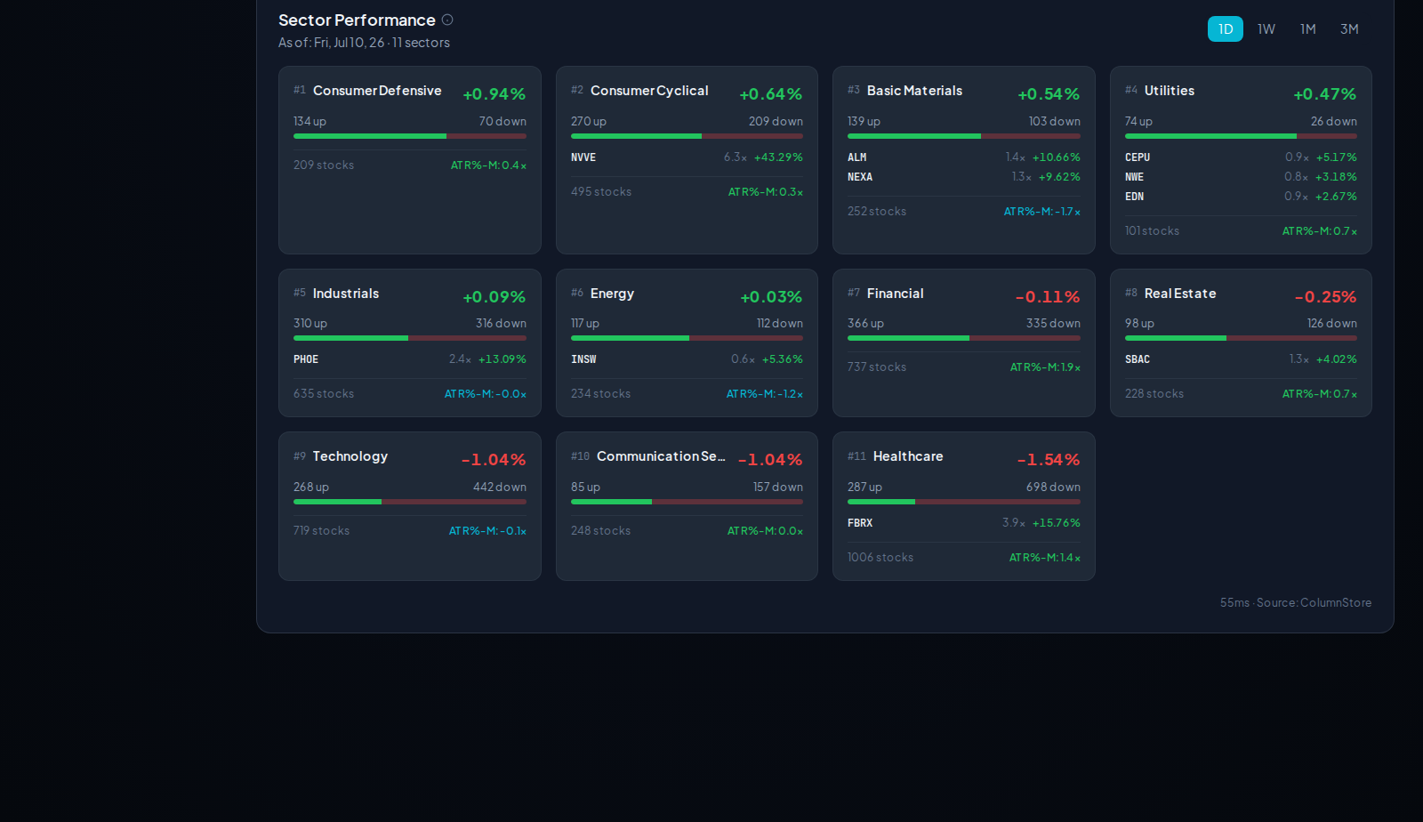This screenshot has height=822, width=1423.
Task: Open the Financial sector card title
Action: (x=895, y=294)
